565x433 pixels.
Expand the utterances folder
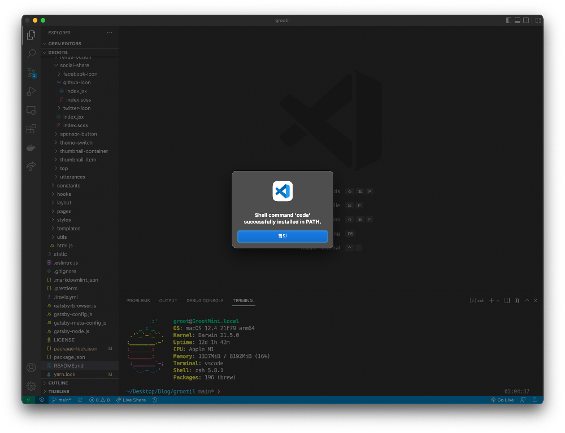80,177
